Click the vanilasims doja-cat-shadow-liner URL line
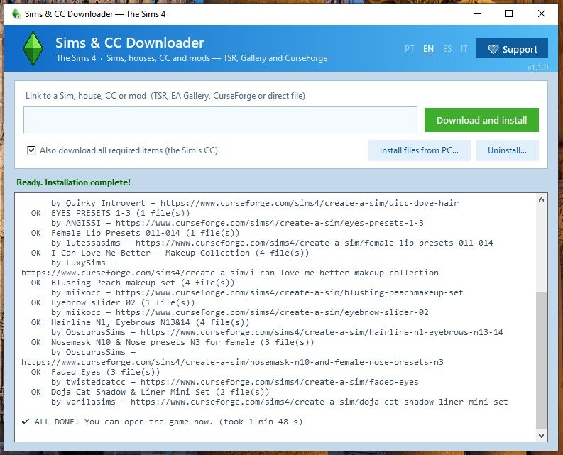The image size is (563, 455). [279, 402]
